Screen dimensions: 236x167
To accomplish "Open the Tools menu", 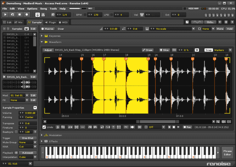I will coord(53,8).
